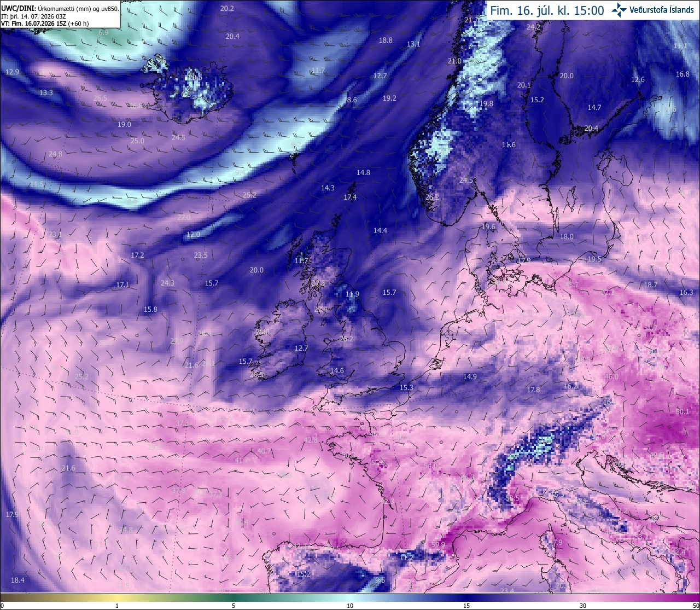
Task: Click the 30 tick on the color scale
Action: [583, 606]
